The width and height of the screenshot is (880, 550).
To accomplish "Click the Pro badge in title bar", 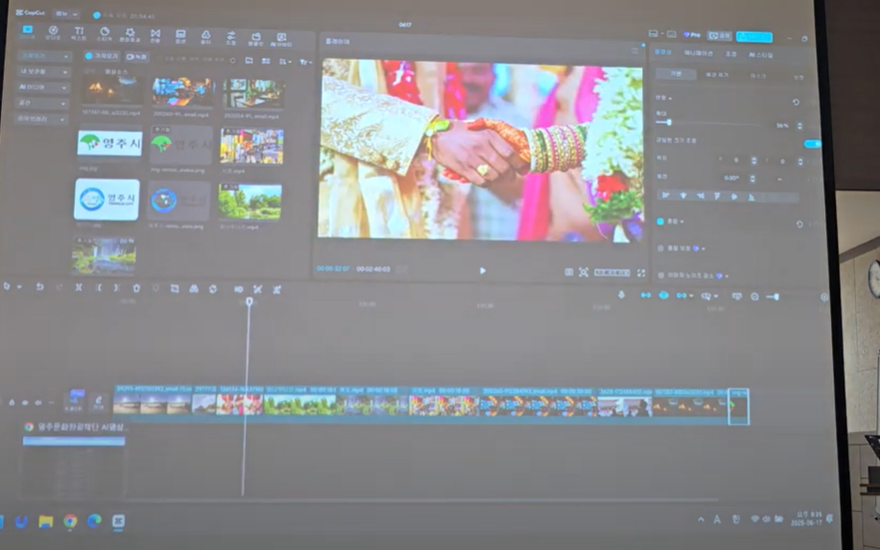I will [692, 35].
